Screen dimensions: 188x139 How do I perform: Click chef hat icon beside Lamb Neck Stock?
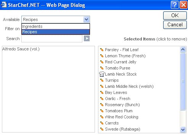coord(102,74)
